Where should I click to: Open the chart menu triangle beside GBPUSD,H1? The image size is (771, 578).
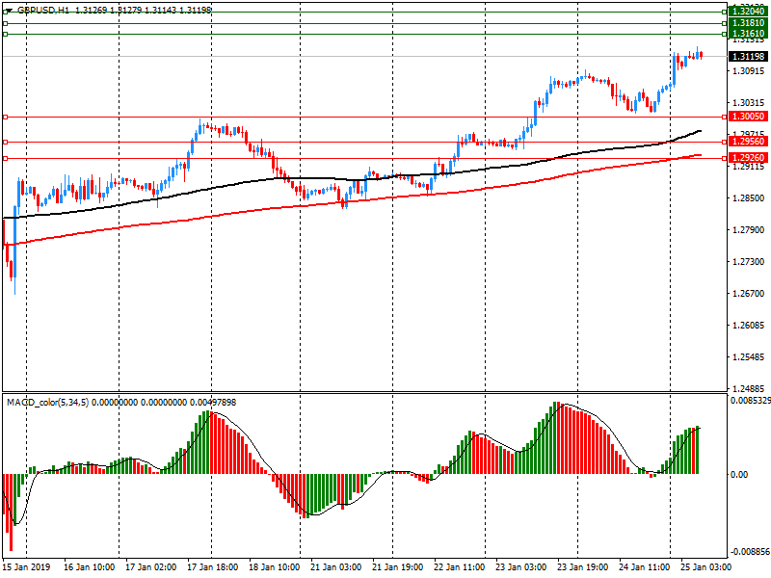point(9,10)
